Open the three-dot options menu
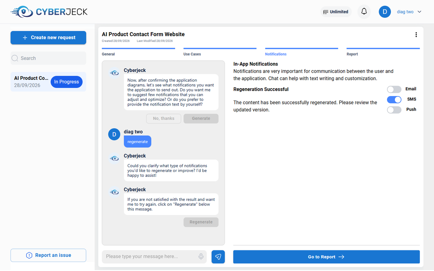This screenshot has width=434, height=271. (416, 35)
